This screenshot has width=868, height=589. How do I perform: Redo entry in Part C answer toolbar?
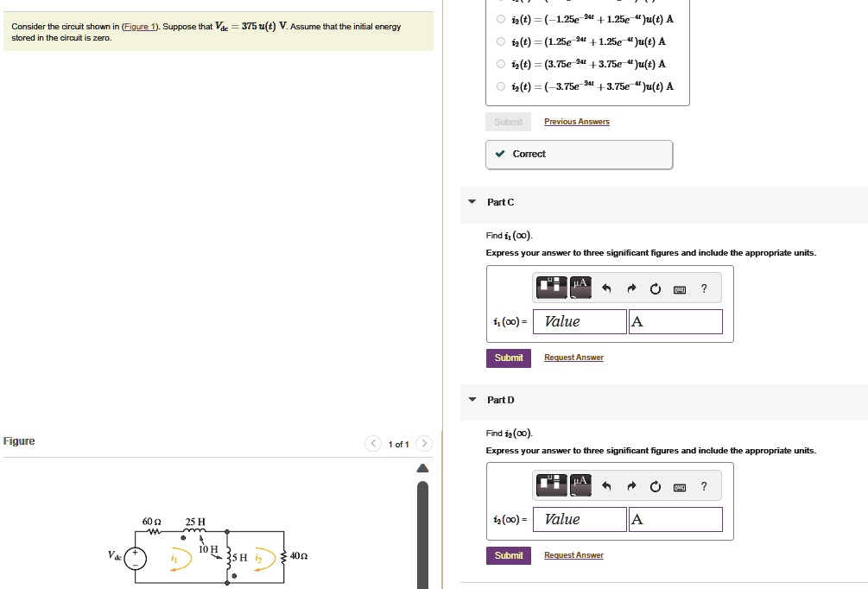[x=631, y=288]
